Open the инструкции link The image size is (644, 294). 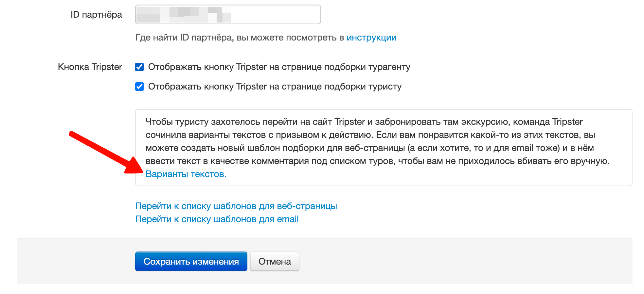click(x=371, y=38)
